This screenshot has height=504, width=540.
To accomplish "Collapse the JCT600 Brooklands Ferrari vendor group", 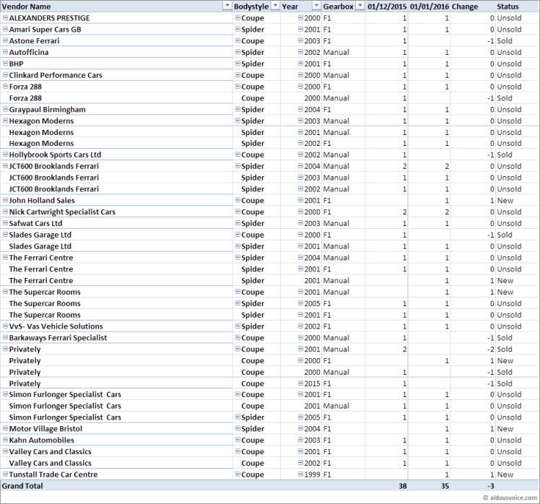I will (5, 166).
